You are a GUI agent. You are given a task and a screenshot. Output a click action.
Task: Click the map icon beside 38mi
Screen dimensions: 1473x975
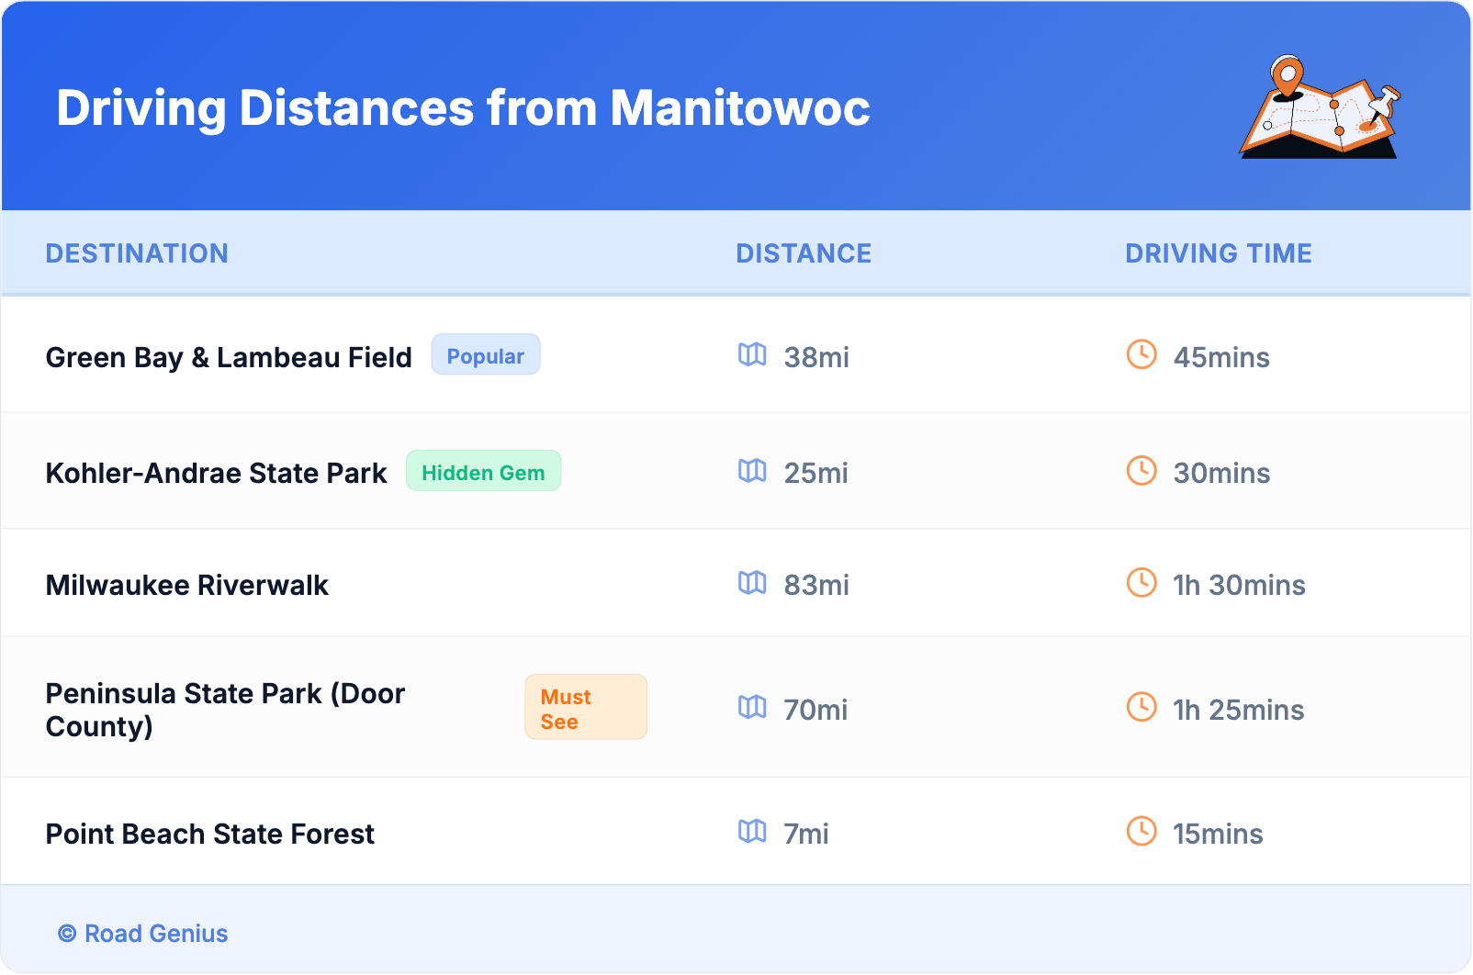pyautogui.click(x=752, y=354)
